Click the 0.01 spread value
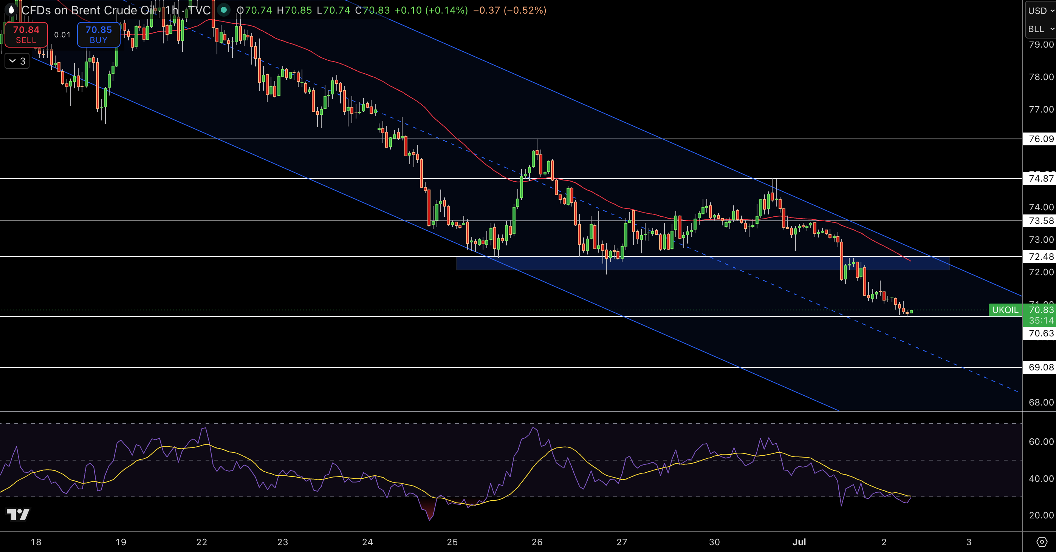The height and width of the screenshot is (552, 1056). coord(62,35)
